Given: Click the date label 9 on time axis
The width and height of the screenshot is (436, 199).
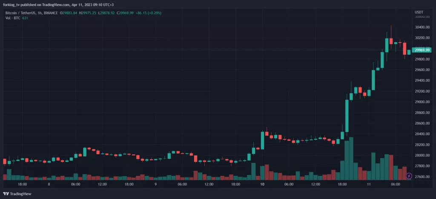Looking at the screenshot, I should pyautogui.click(x=156, y=185).
